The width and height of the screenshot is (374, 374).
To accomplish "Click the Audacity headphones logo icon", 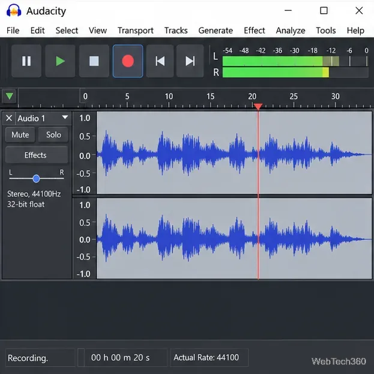I will 14,10.
